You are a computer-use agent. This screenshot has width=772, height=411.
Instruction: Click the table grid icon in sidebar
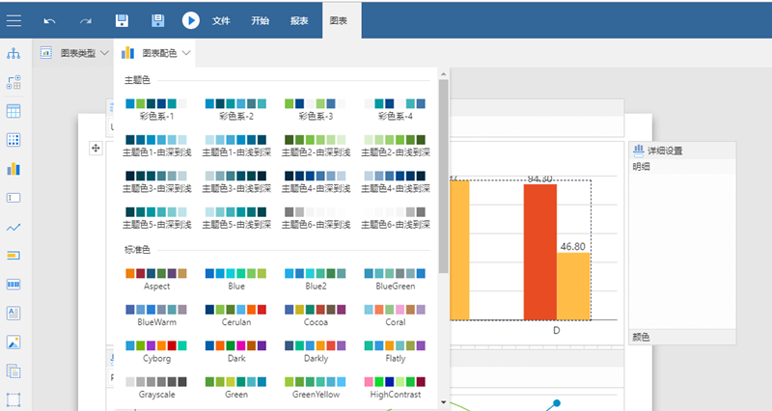pyautogui.click(x=14, y=111)
